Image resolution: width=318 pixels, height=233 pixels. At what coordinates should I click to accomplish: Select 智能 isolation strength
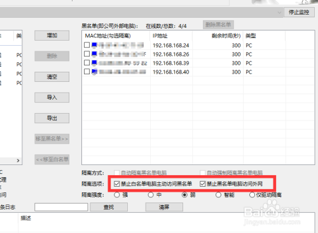(218, 195)
